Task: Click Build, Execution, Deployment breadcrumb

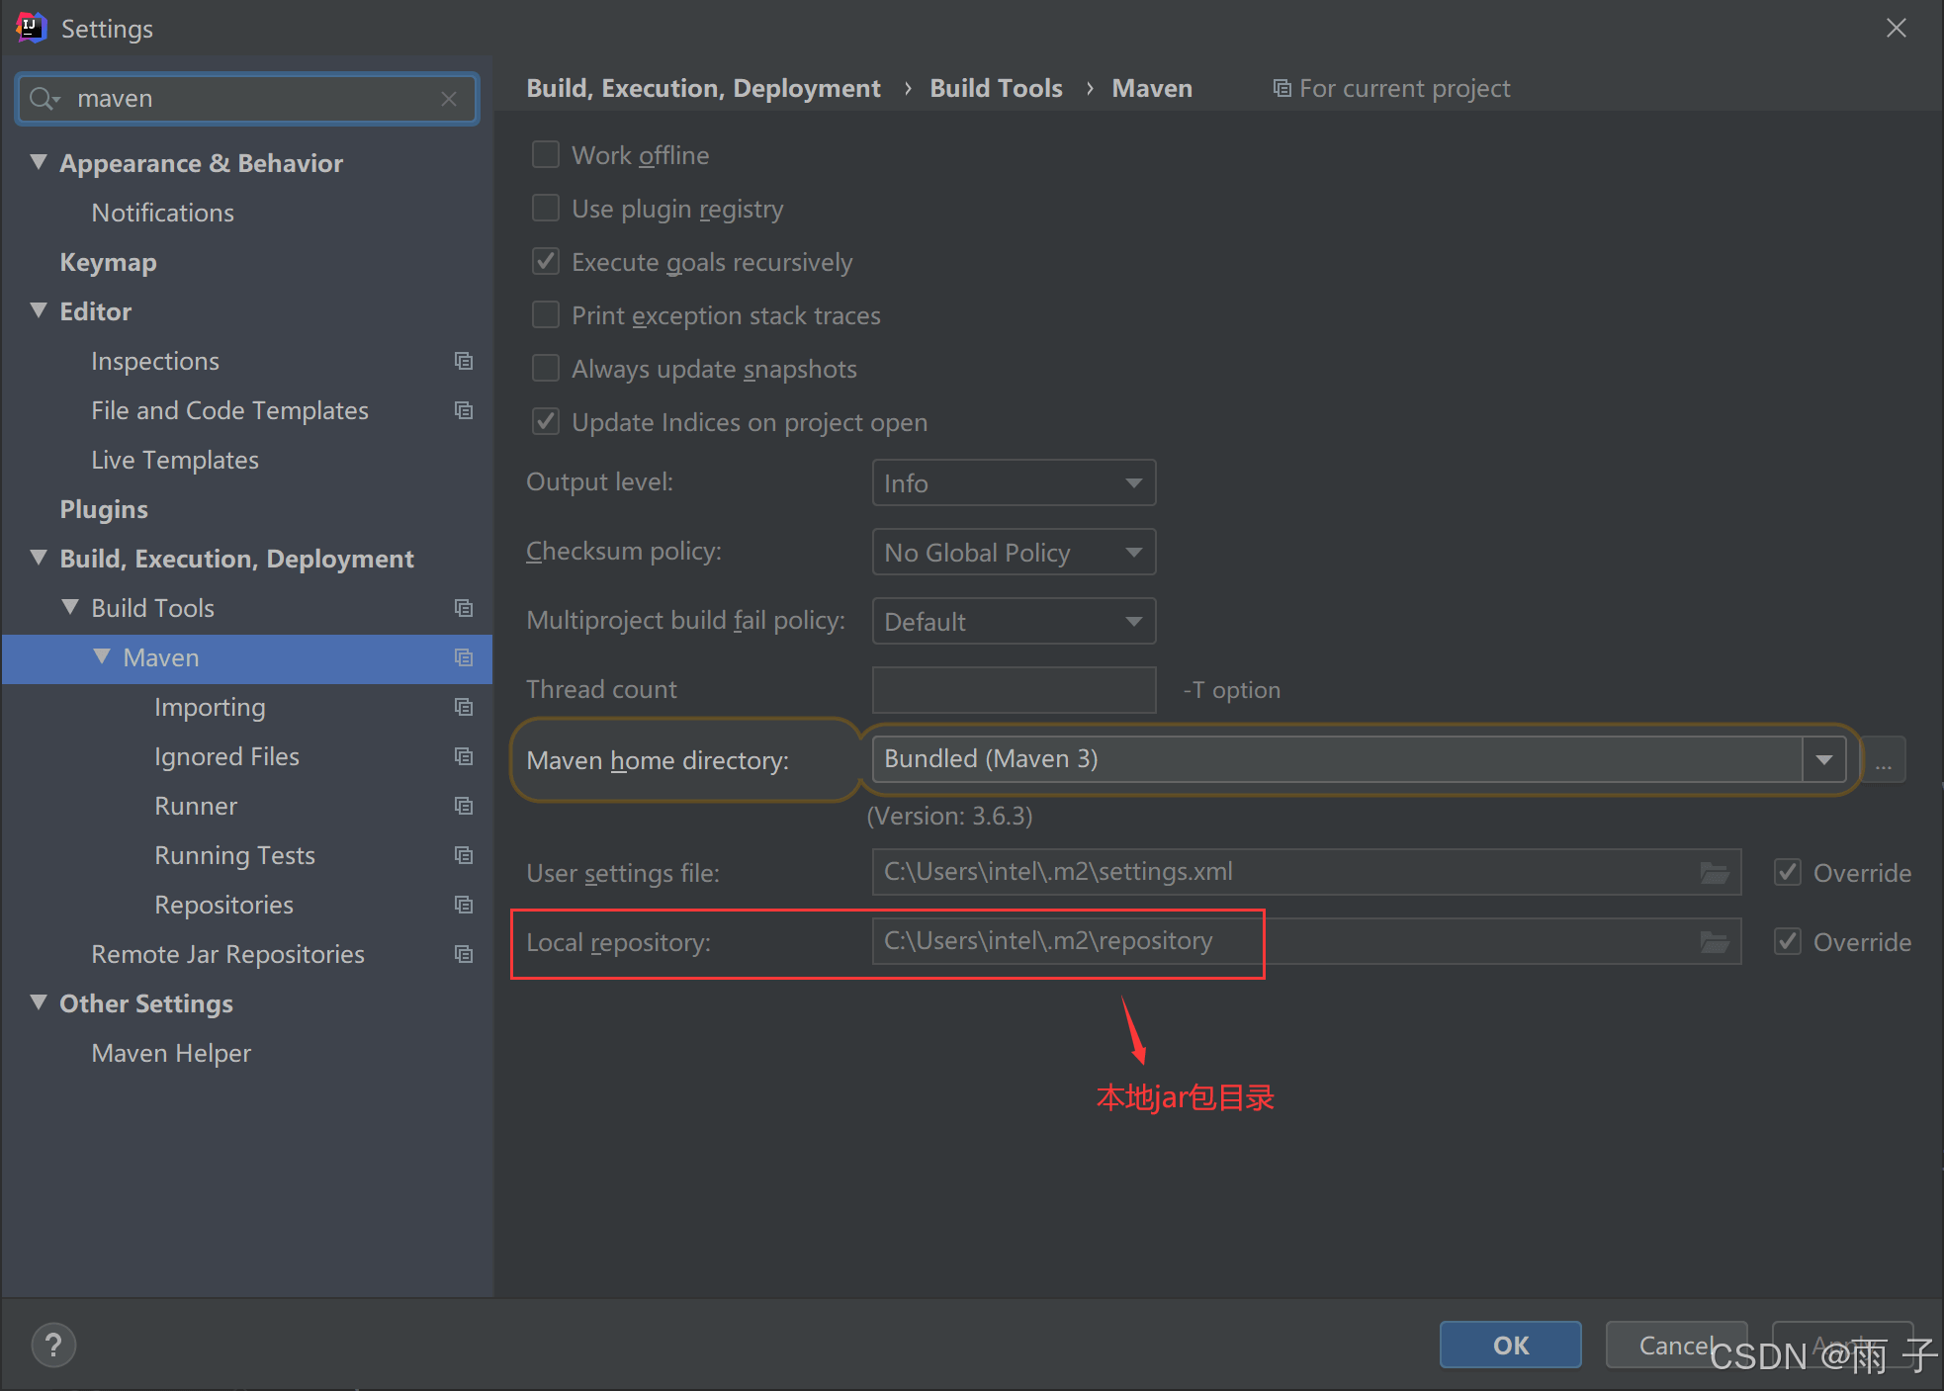Action: [x=703, y=89]
